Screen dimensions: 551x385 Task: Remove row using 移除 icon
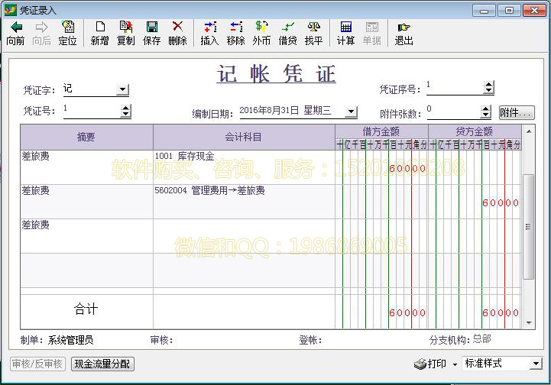235,27
